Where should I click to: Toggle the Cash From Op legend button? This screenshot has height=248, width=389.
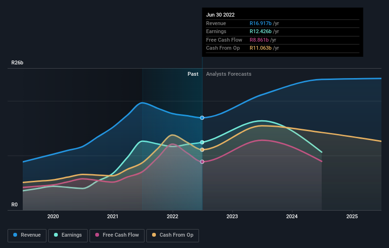[x=172, y=235]
